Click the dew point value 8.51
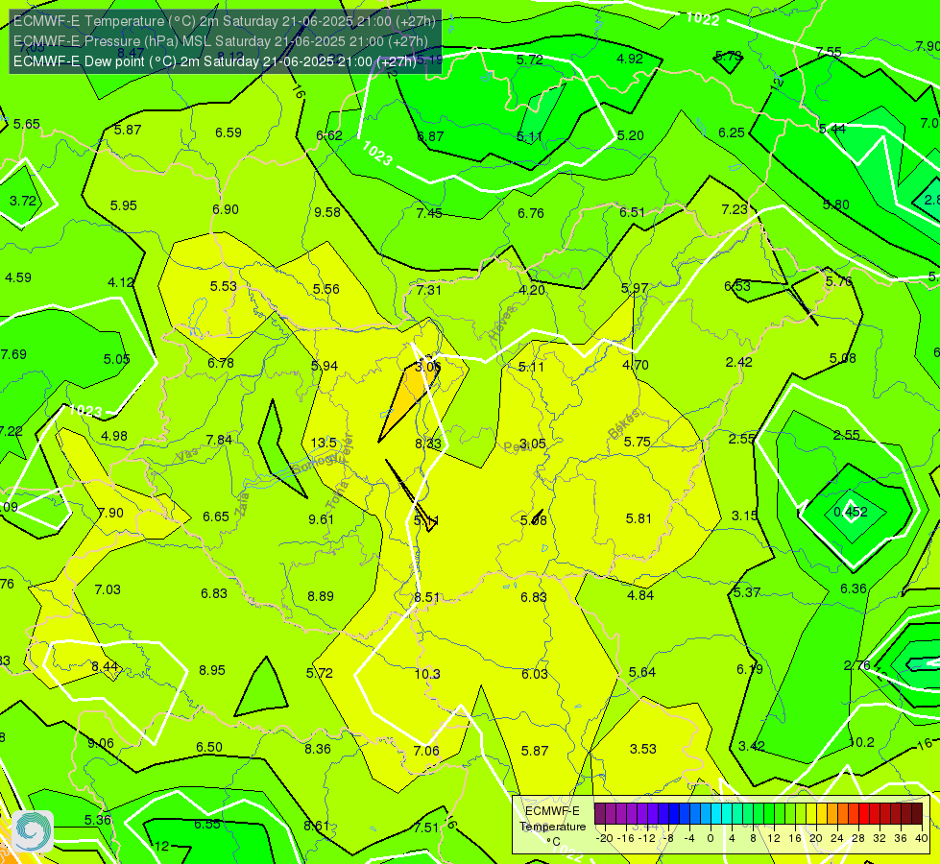The width and height of the screenshot is (940, 864). (427, 597)
